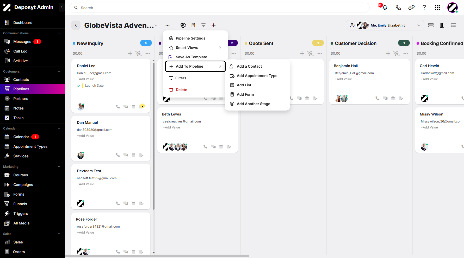This screenshot has width=464, height=258.
Task: Open the pipeline settings gear icon
Action: tap(183, 25)
